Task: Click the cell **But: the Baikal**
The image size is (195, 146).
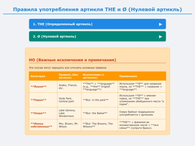Action: point(100,113)
